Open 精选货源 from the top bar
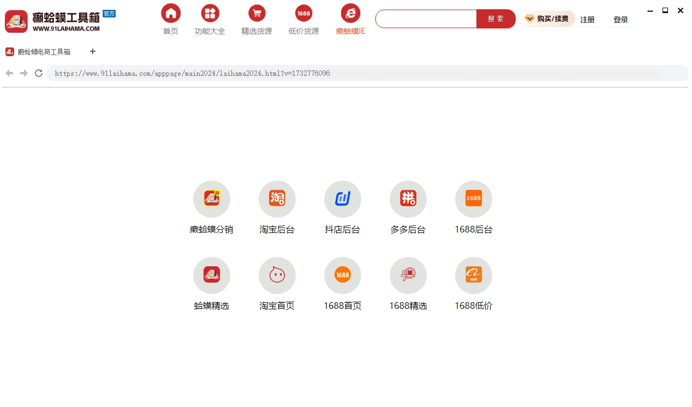692x407 pixels. pos(256,18)
